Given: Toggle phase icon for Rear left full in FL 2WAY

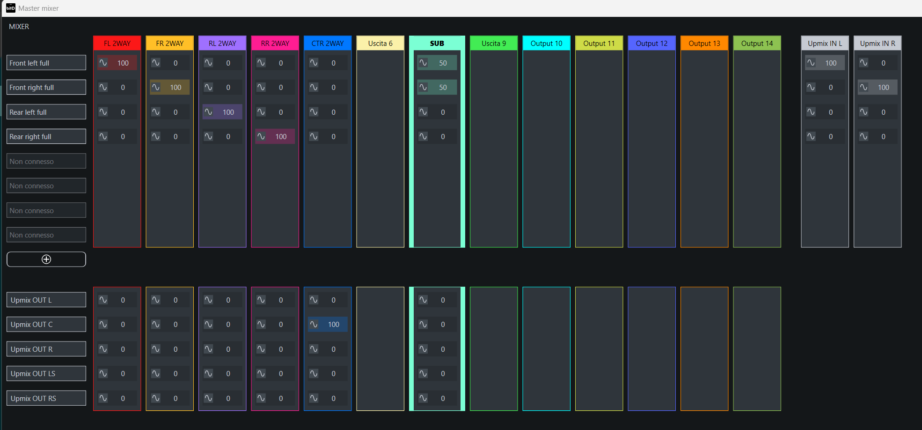Looking at the screenshot, I should [x=103, y=112].
